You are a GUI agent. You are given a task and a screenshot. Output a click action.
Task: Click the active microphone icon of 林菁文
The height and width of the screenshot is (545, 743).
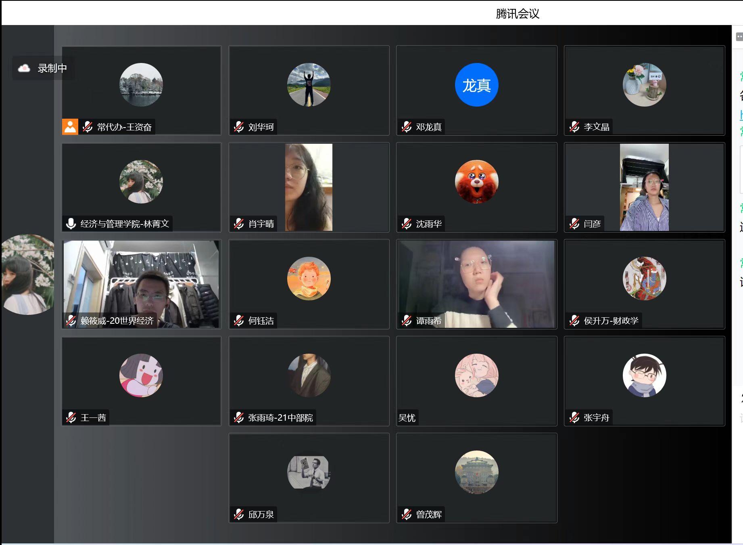71,224
